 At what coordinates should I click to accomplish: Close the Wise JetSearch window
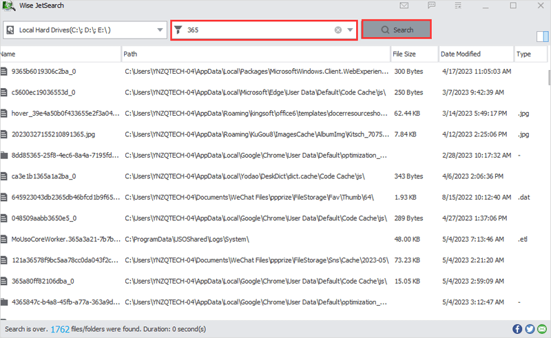point(541,6)
